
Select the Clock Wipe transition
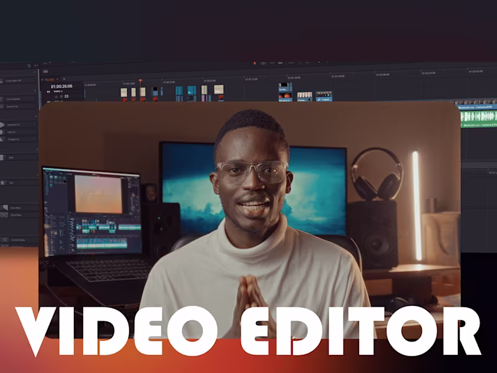coord(19,208)
